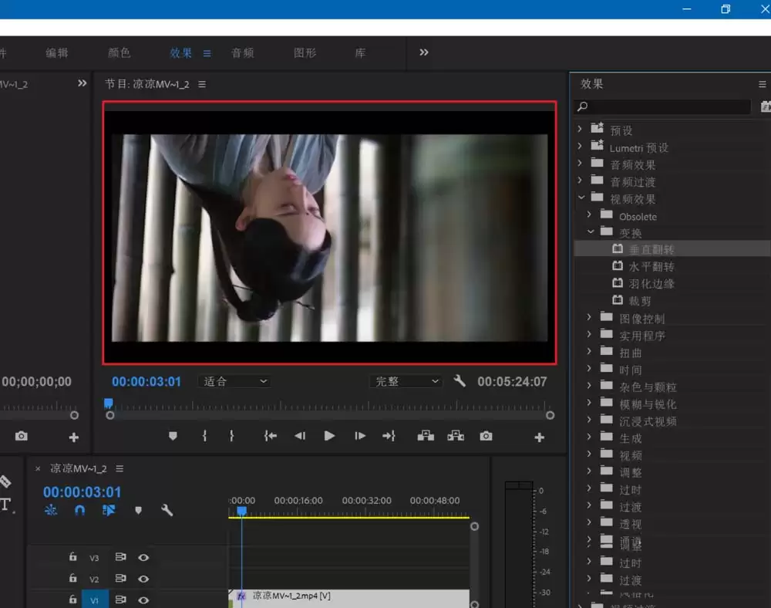The width and height of the screenshot is (771, 608).
Task: Enable the Snap magnet icon in the timeline
Action: pyautogui.click(x=80, y=510)
